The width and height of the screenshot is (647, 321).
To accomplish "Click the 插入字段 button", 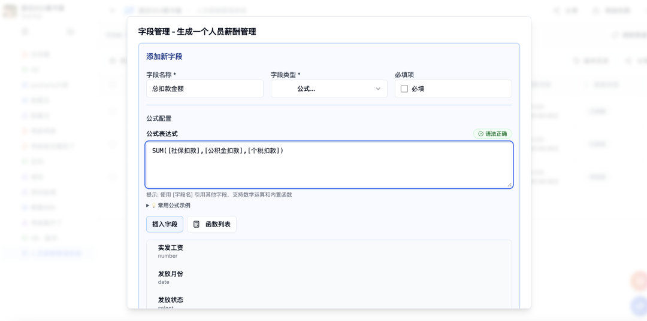I will point(165,224).
